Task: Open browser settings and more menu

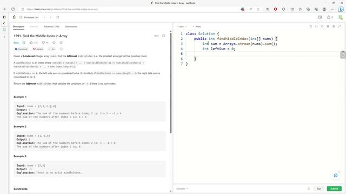Action: [x=333, y=9]
